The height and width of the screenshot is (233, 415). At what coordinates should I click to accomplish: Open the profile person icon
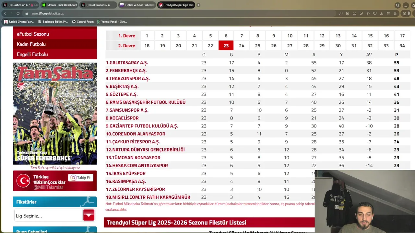395,13
